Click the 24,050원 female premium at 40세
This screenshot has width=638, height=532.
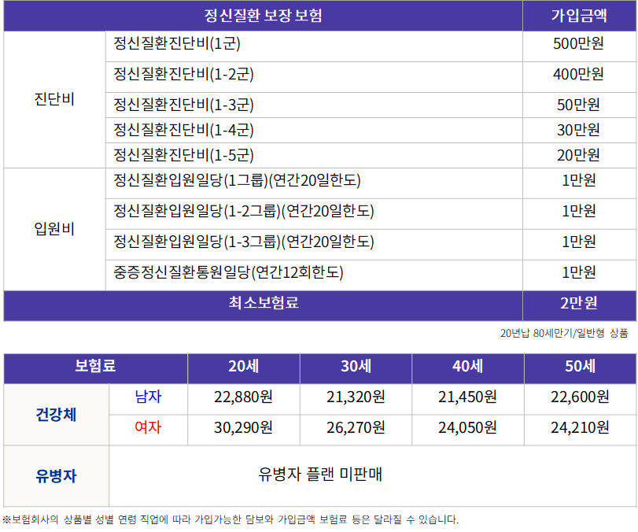pos(467,428)
